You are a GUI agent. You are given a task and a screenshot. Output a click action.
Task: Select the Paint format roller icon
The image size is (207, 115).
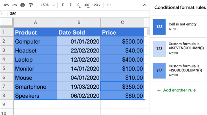point(31,5)
